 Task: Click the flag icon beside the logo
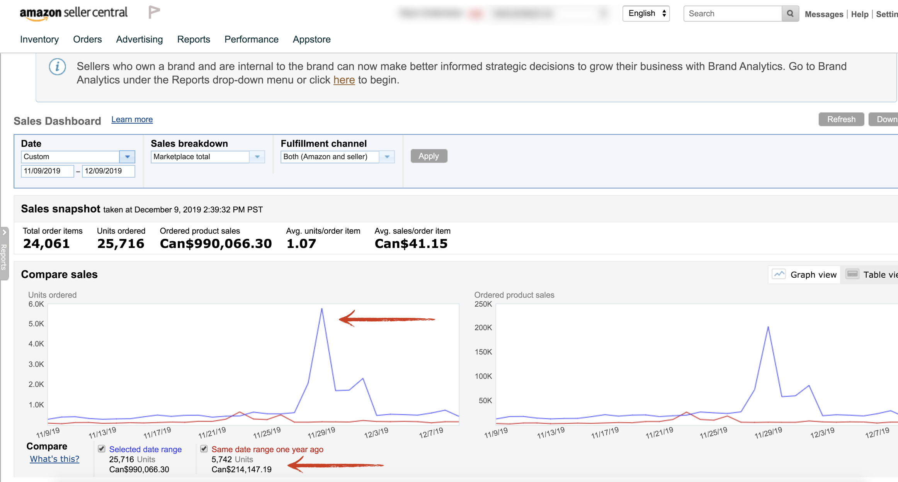(x=154, y=12)
